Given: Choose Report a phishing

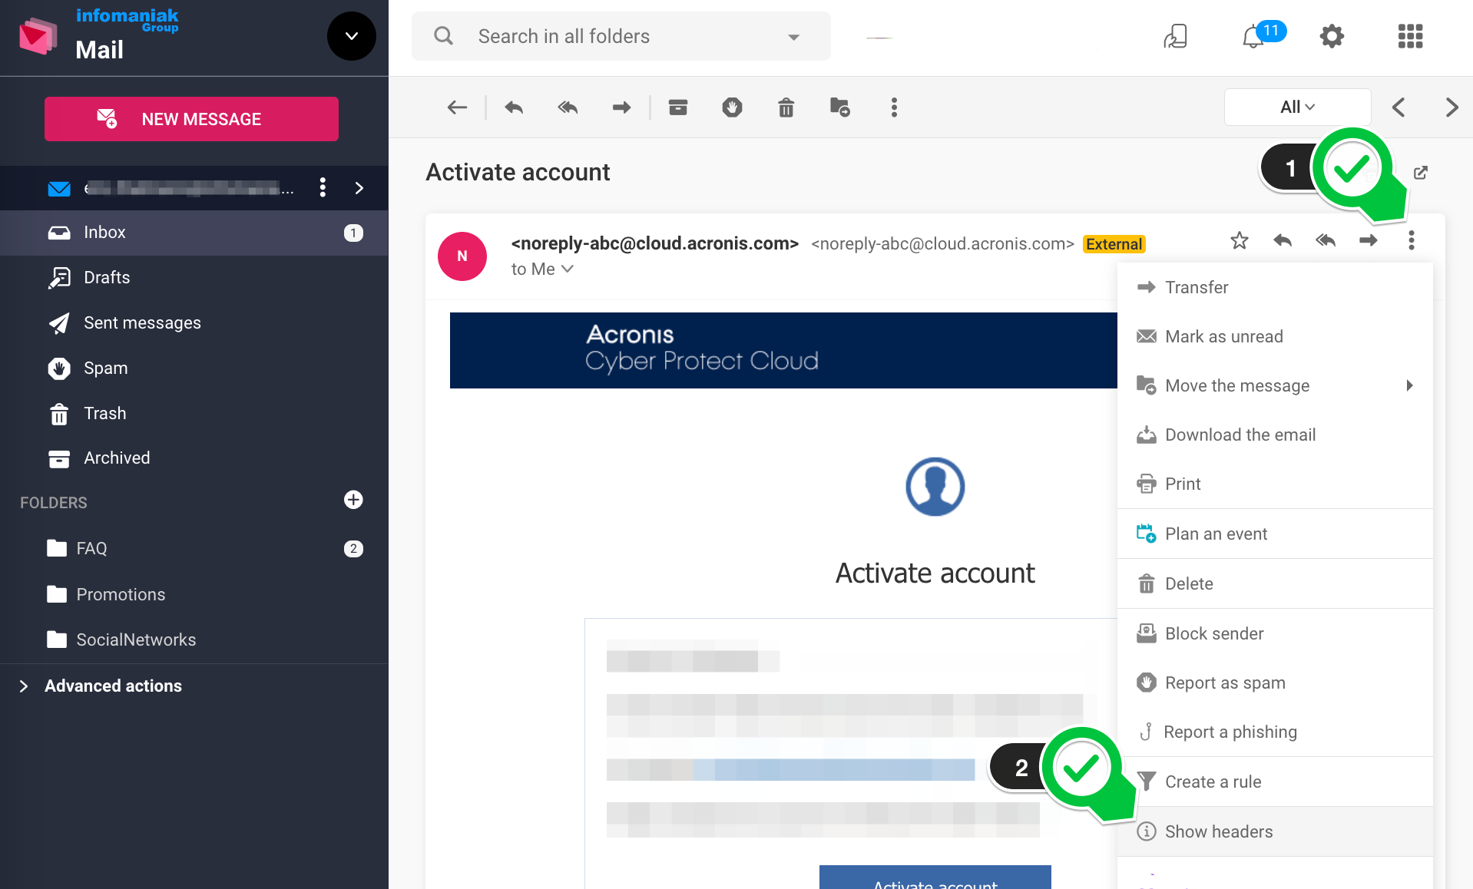Looking at the screenshot, I should point(1275,732).
